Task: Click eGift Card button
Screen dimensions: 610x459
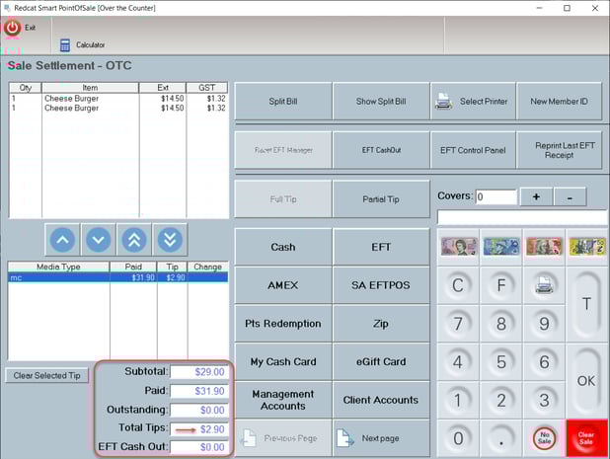Action: point(381,361)
